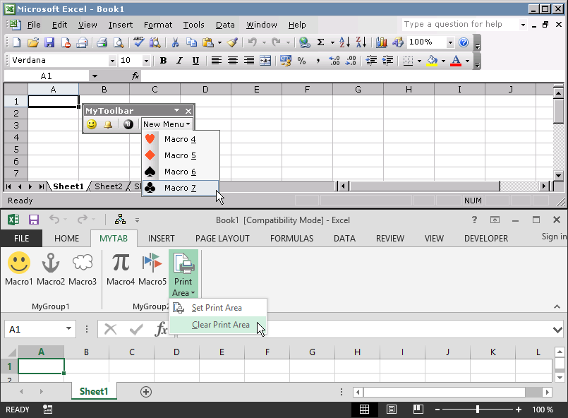Screen dimensions: 568x418
Task: Run Macro1 smiley icon in ribbon
Action: (x=19, y=270)
